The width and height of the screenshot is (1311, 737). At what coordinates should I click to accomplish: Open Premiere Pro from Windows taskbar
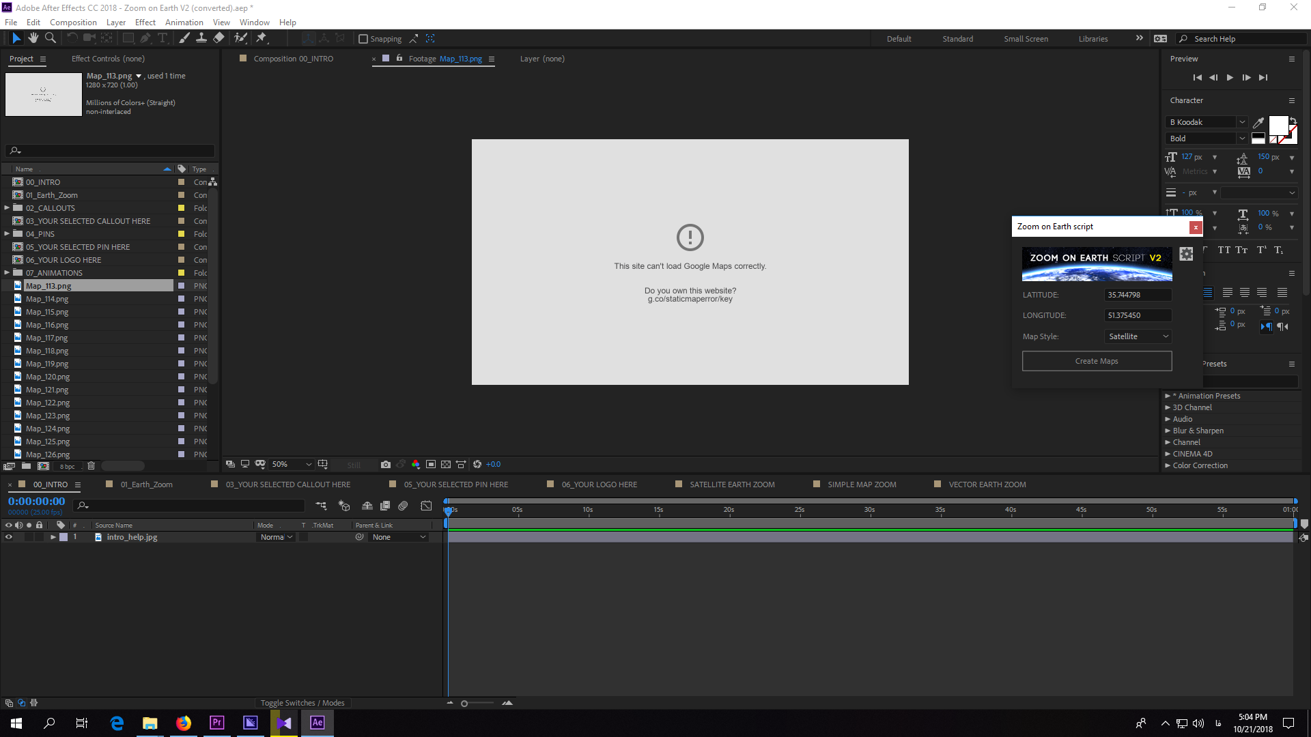click(x=217, y=723)
